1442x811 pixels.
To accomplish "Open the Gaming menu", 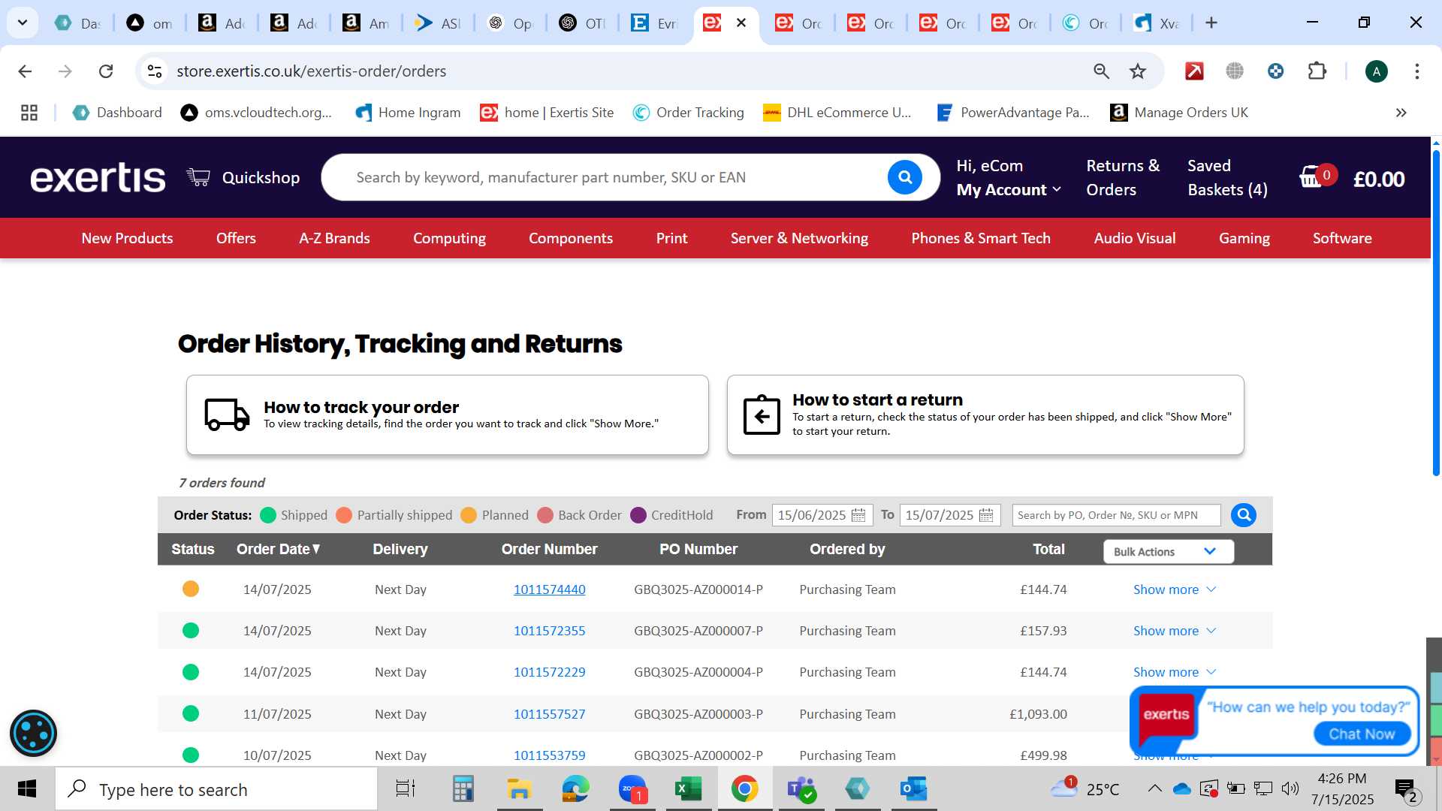I will tap(1244, 238).
